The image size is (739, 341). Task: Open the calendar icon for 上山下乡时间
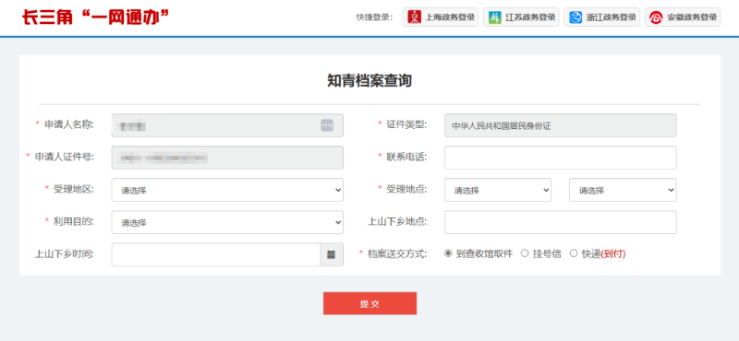click(332, 254)
